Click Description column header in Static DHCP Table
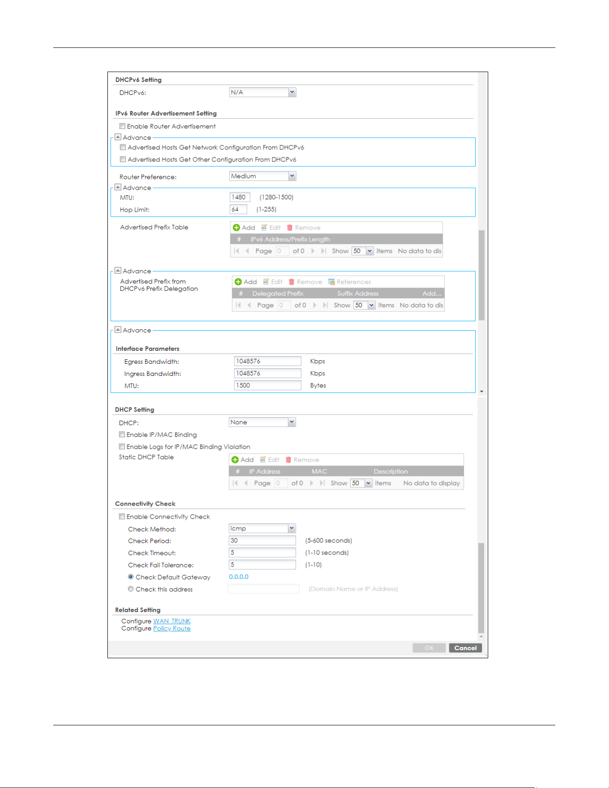The width and height of the screenshot is (609, 788). (x=391, y=472)
